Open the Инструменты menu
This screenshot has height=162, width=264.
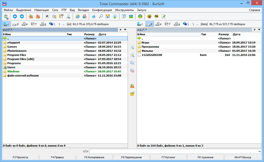125,10
